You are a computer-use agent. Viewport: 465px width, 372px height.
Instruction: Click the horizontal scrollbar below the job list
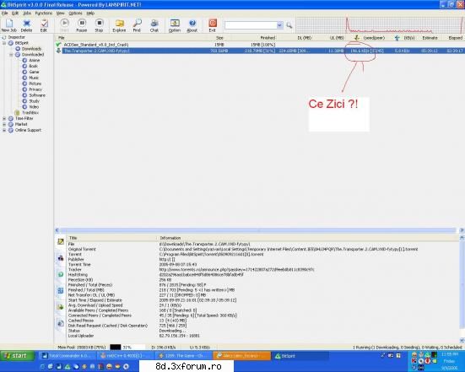tap(258, 230)
